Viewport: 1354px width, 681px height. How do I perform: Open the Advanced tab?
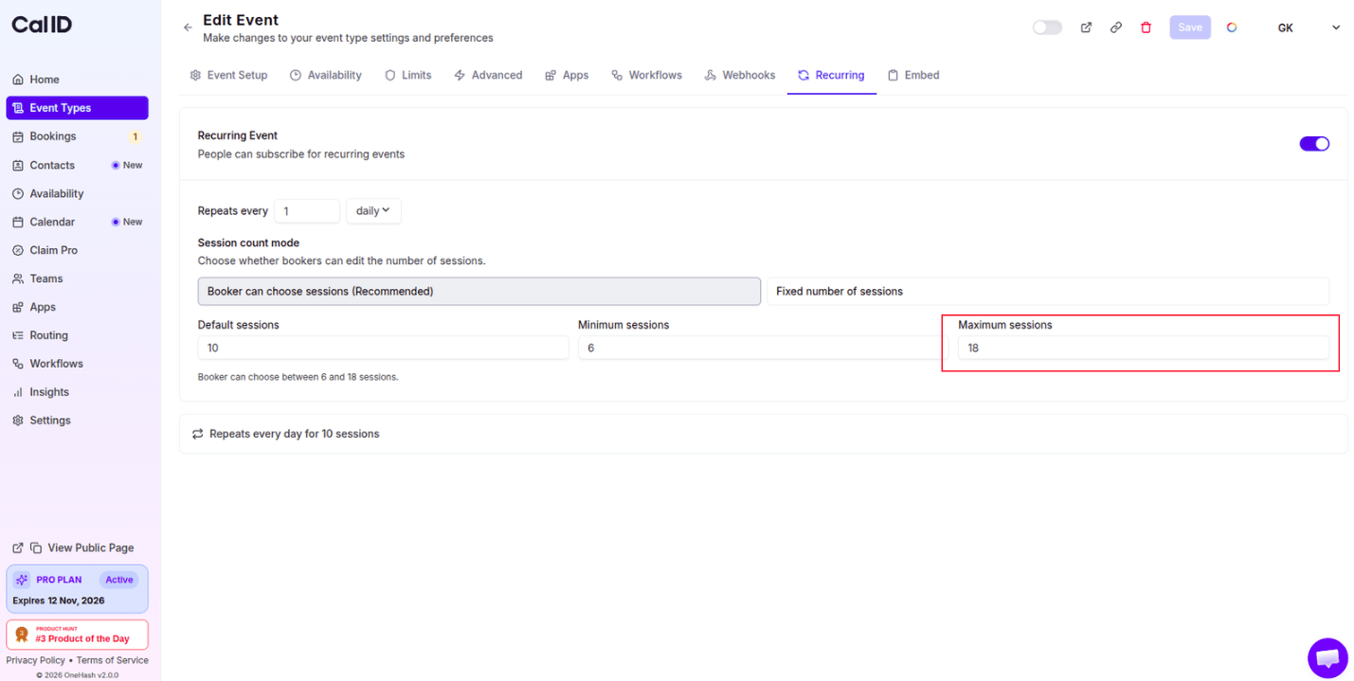click(x=488, y=75)
